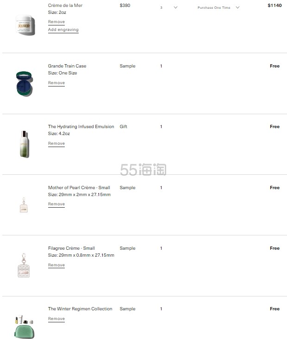287x339 pixels.
Task: Open Mother of Pearl charm image
Action: click(x=24, y=205)
